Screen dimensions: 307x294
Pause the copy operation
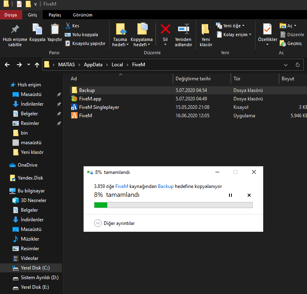230,195
